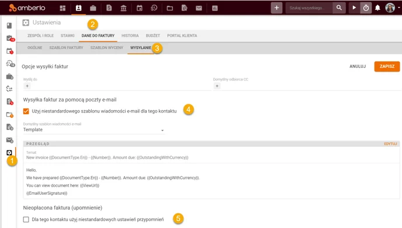This screenshot has height=228, width=402.
Task: Select WYSYŁANIE sub-tab
Action: (140, 48)
